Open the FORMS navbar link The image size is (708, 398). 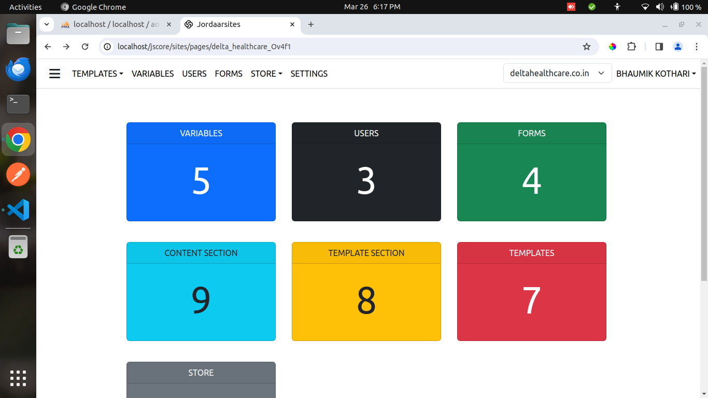pos(229,74)
